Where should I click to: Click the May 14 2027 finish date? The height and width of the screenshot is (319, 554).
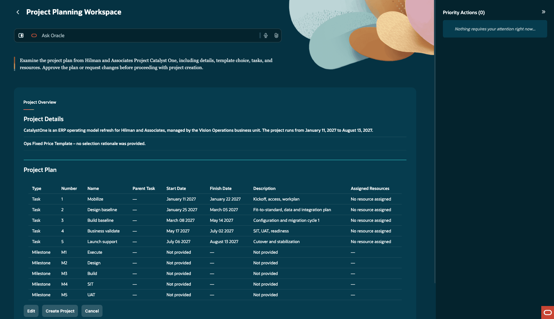(x=221, y=220)
